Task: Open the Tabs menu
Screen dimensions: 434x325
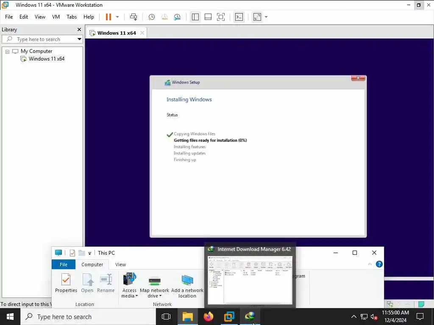Action: pos(71,17)
